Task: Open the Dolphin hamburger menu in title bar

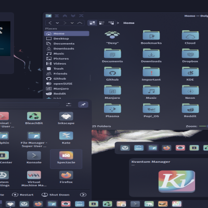Action: [x=57, y=16]
